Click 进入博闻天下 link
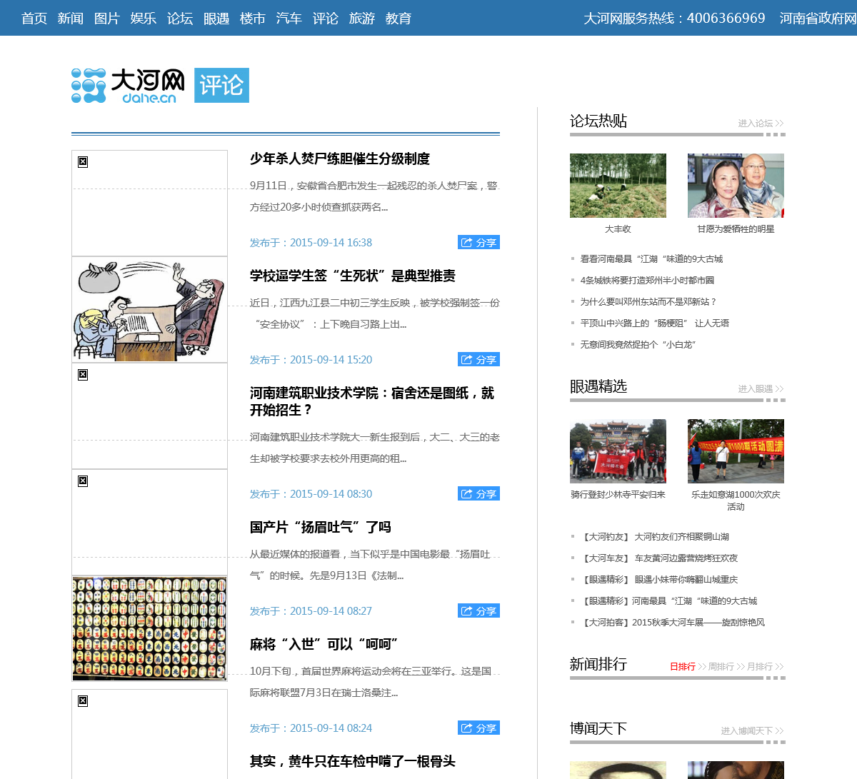 point(752,731)
